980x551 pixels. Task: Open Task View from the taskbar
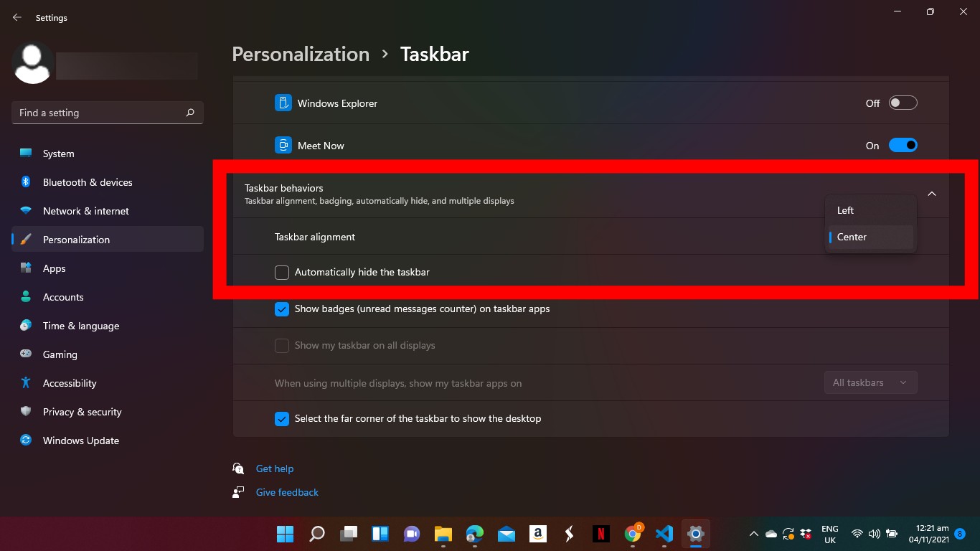click(349, 534)
